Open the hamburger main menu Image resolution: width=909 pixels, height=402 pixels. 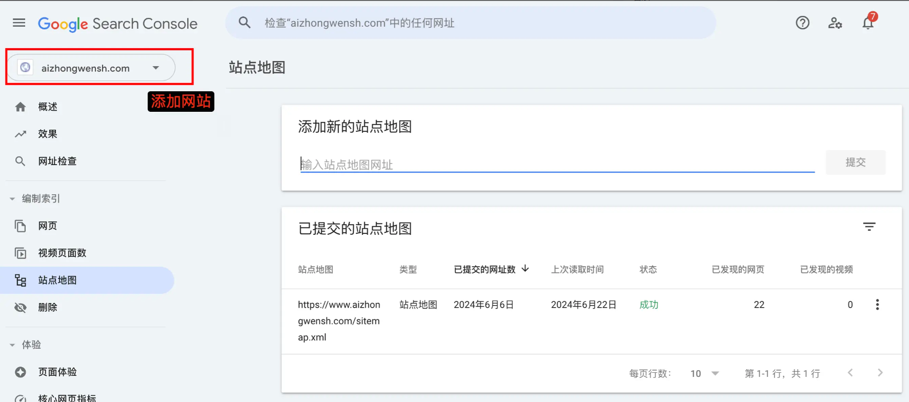coord(19,23)
